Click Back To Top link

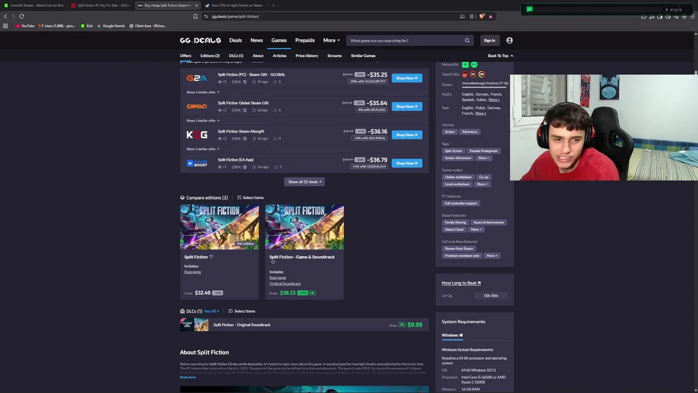click(x=500, y=56)
